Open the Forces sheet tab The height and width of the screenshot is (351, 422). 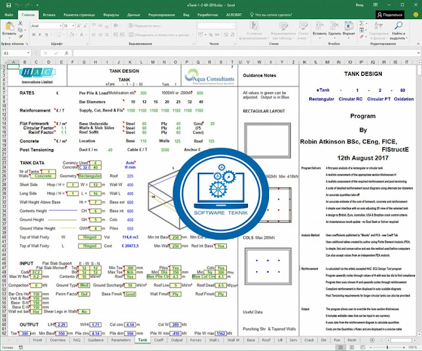[196, 340]
